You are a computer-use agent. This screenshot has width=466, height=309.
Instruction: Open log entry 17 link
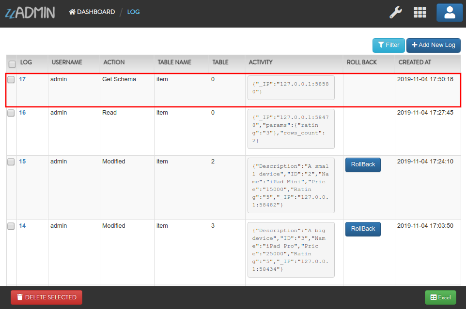[22, 79]
